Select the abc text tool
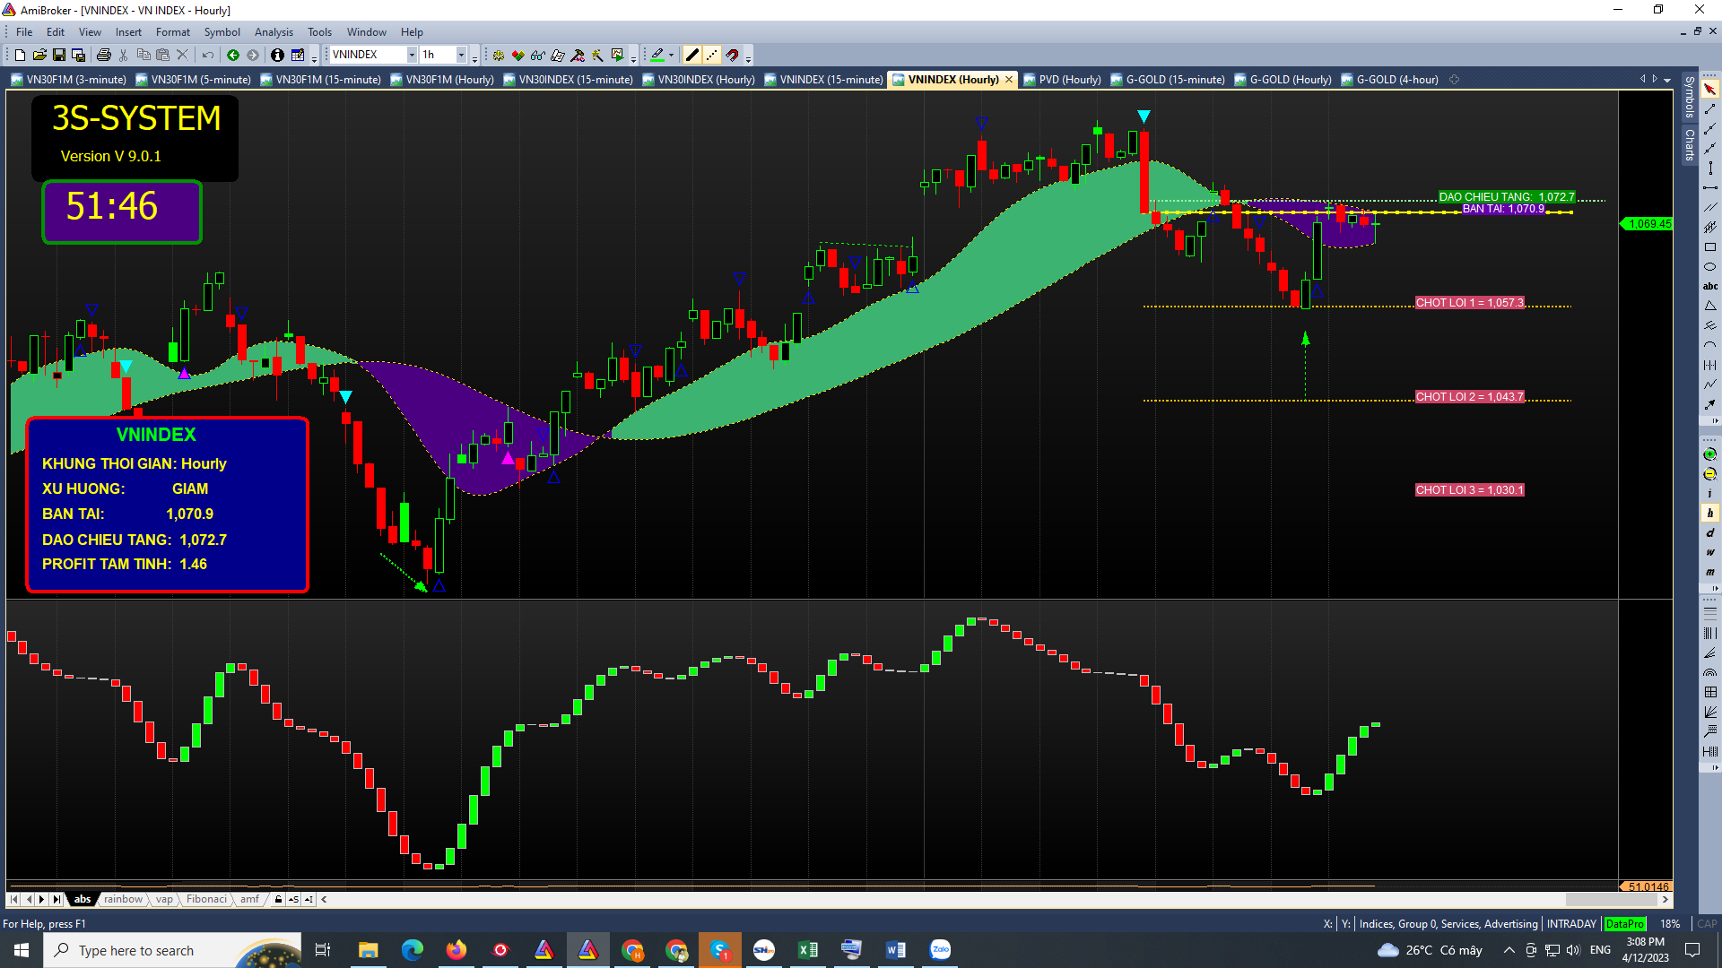 tap(1709, 286)
